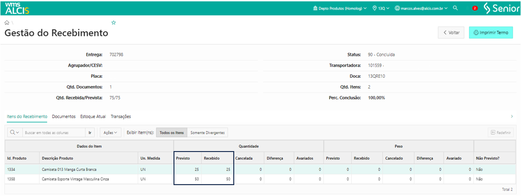521x196 pixels.
Task: Click Transportadora value 101559
Action: [x=376, y=65]
